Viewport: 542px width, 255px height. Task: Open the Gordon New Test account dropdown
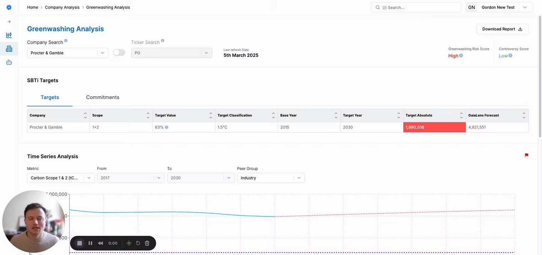pyautogui.click(x=499, y=7)
